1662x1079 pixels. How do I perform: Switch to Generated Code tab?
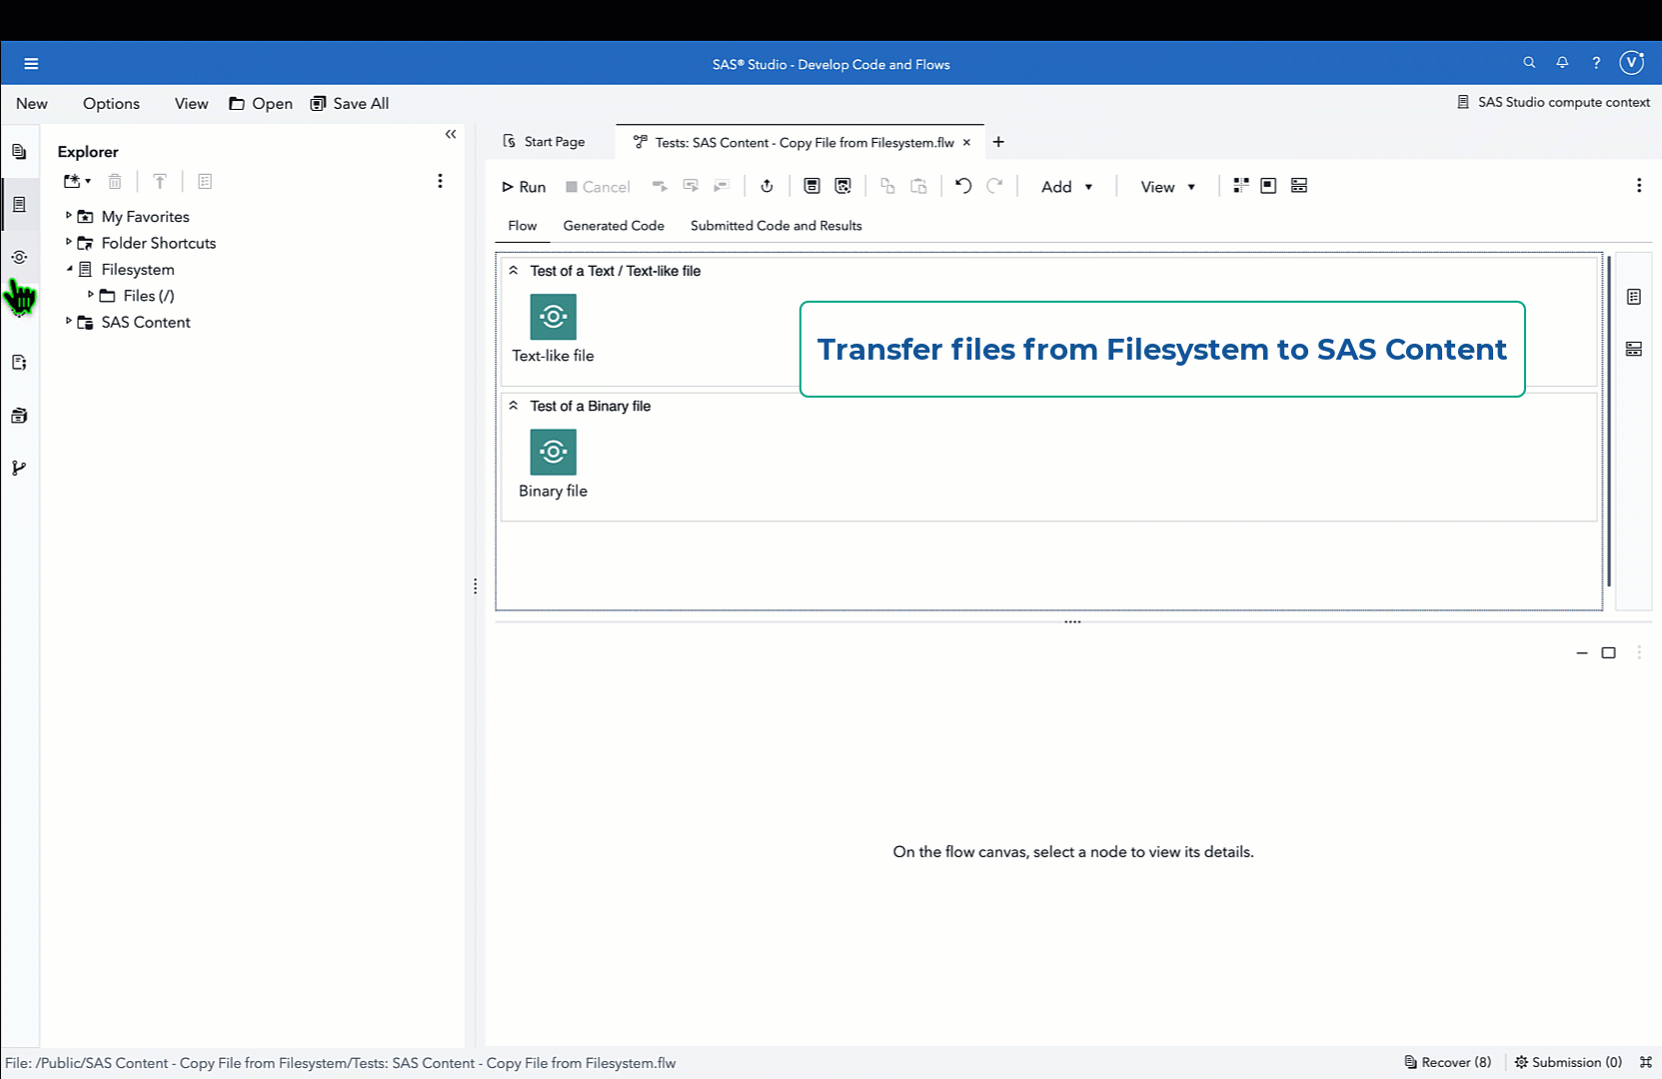click(x=614, y=226)
